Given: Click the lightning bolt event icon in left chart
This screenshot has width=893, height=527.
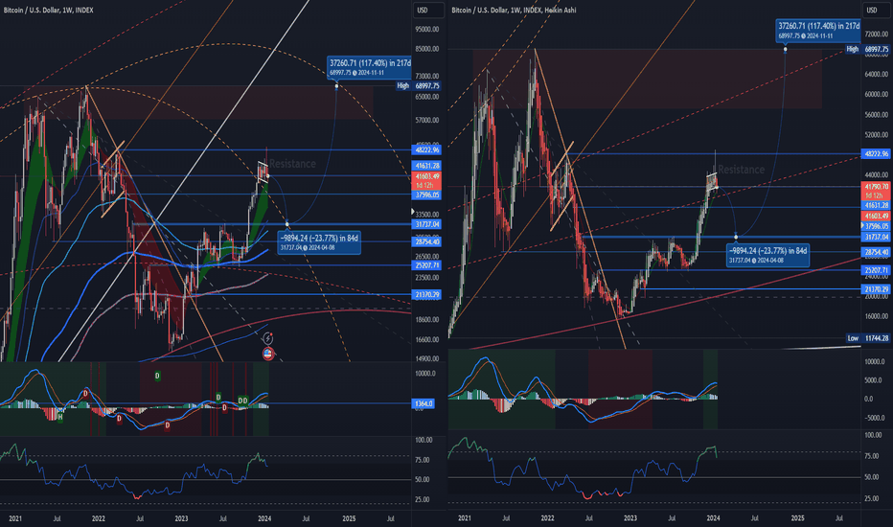Looking at the screenshot, I should pyautogui.click(x=267, y=339).
